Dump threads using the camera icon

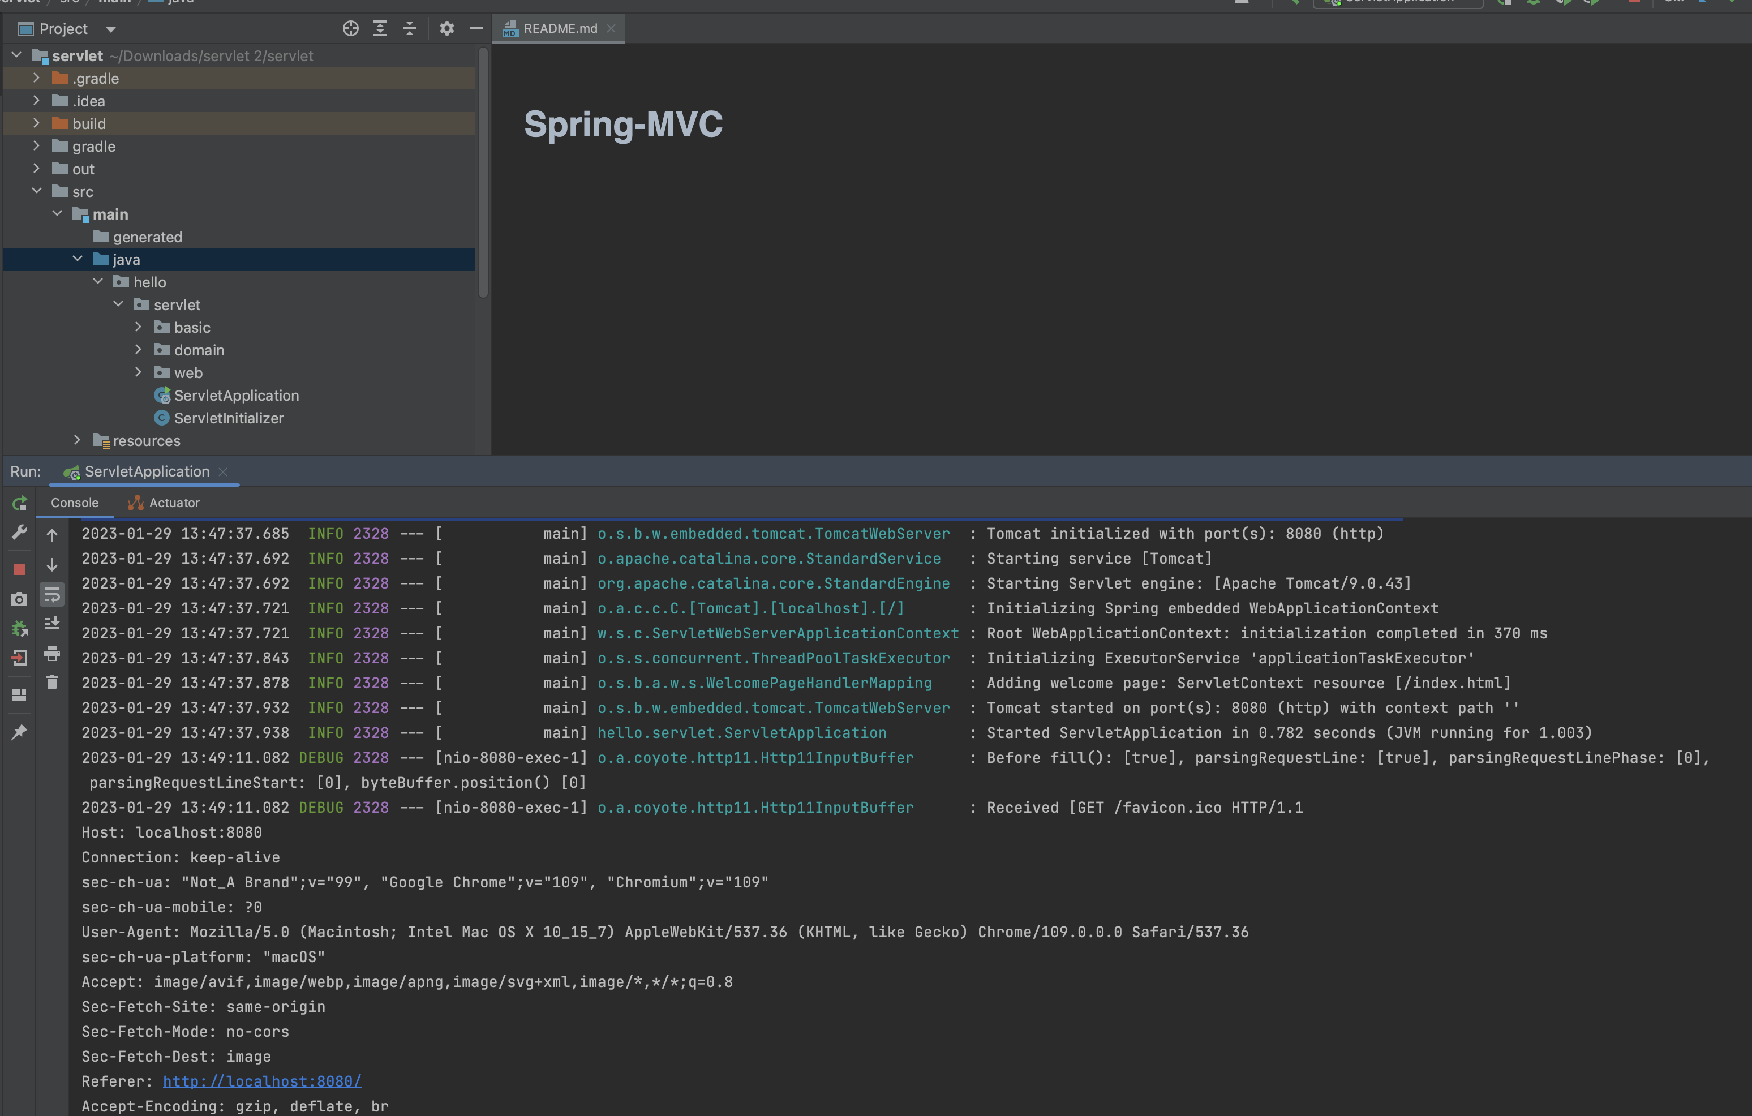20,599
